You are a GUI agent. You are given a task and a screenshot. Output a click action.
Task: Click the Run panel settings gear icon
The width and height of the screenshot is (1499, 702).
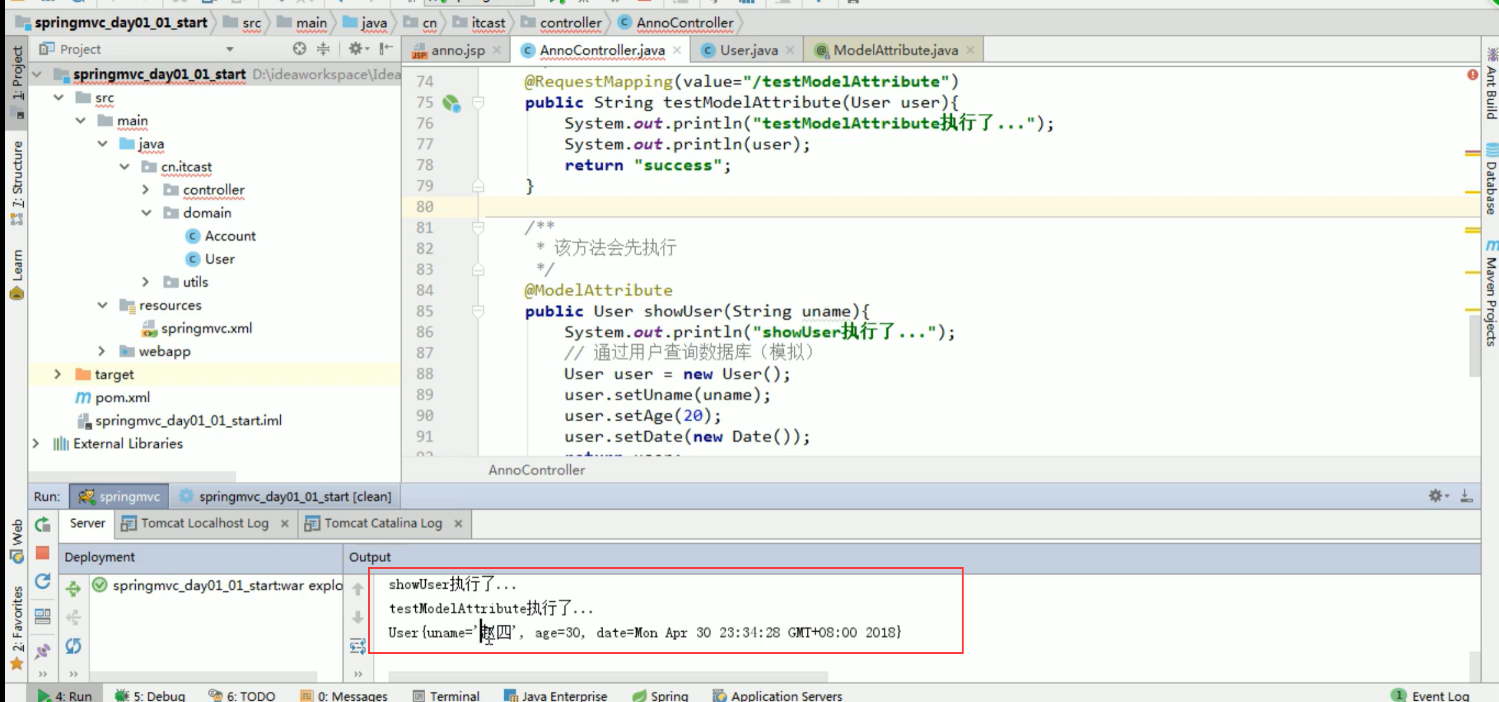coord(1436,496)
